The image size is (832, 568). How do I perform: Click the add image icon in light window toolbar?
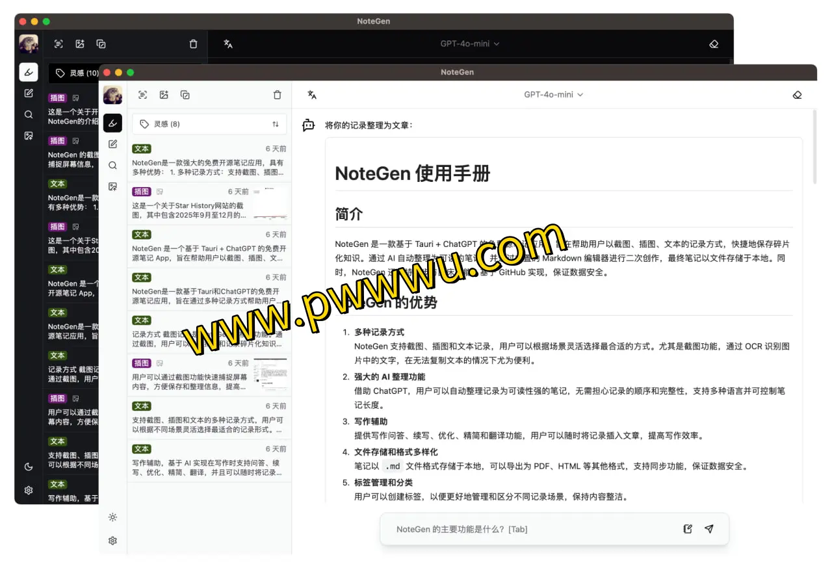[x=164, y=95]
